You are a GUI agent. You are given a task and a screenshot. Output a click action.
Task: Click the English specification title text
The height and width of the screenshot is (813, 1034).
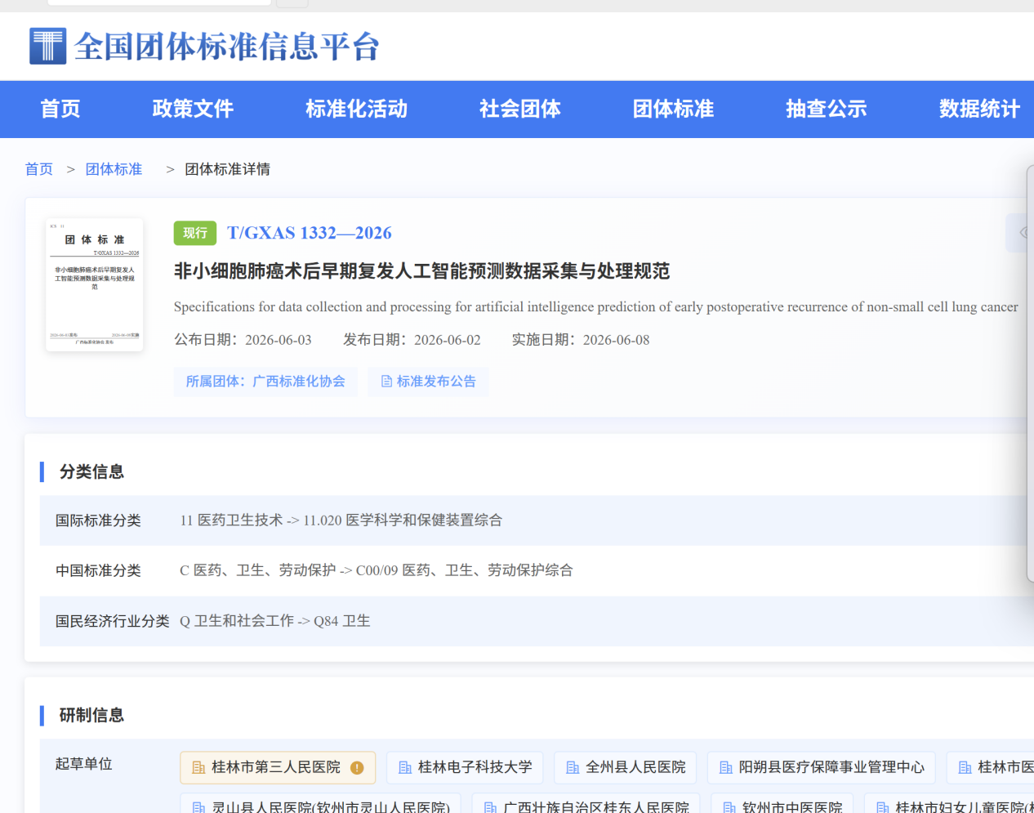pyautogui.click(x=595, y=307)
